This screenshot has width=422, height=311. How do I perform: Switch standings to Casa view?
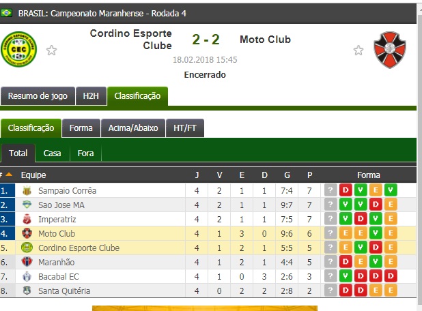point(52,153)
